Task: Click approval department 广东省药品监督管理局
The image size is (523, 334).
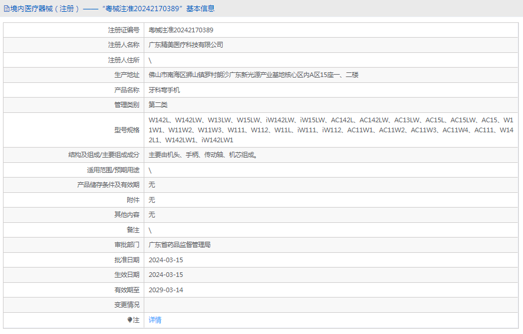Action: coord(180,245)
